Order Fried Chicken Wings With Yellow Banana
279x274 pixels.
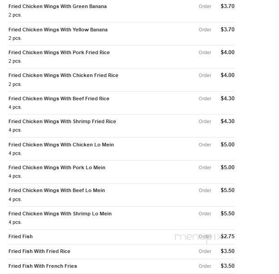click(205, 30)
